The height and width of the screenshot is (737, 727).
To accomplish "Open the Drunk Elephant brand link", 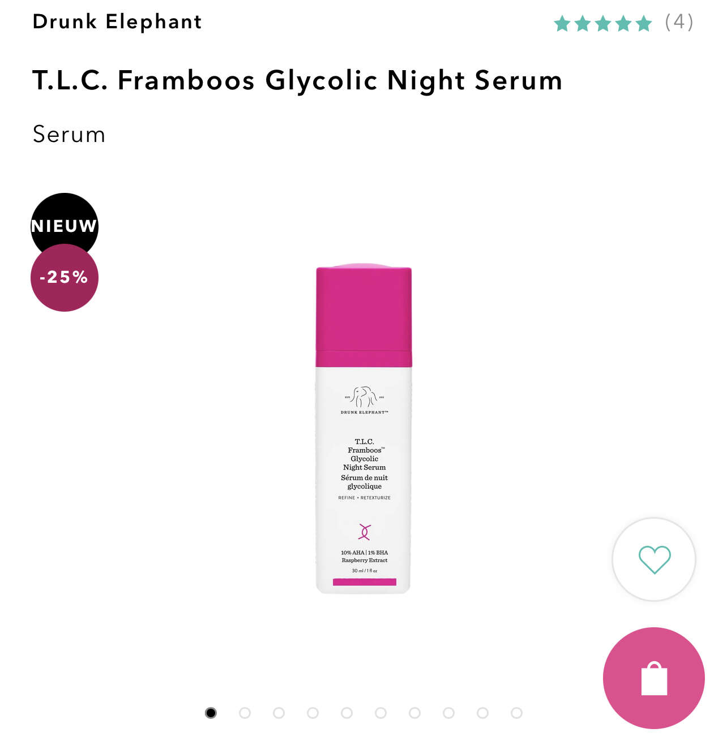I will [117, 21].
